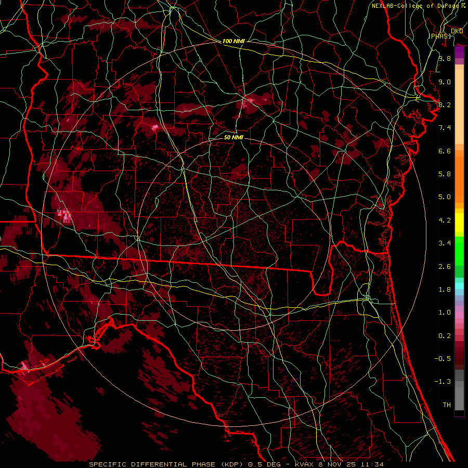Click the 9.0 value on the KDP scale

(445, 82)
